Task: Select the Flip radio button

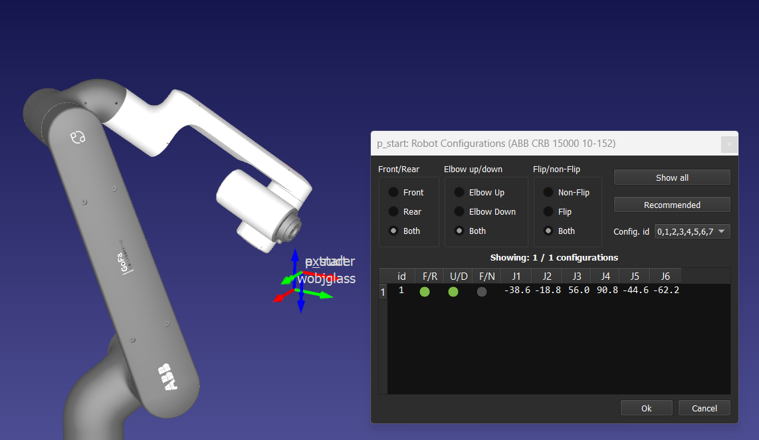Action: pos(548,211)
